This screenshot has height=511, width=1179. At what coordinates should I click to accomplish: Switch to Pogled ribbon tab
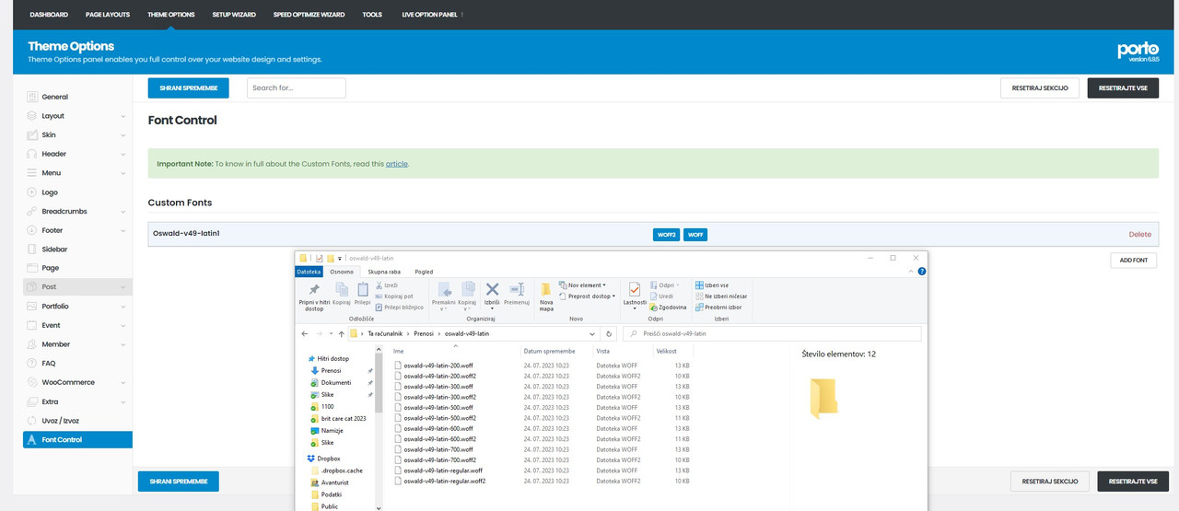click(424, 272)
